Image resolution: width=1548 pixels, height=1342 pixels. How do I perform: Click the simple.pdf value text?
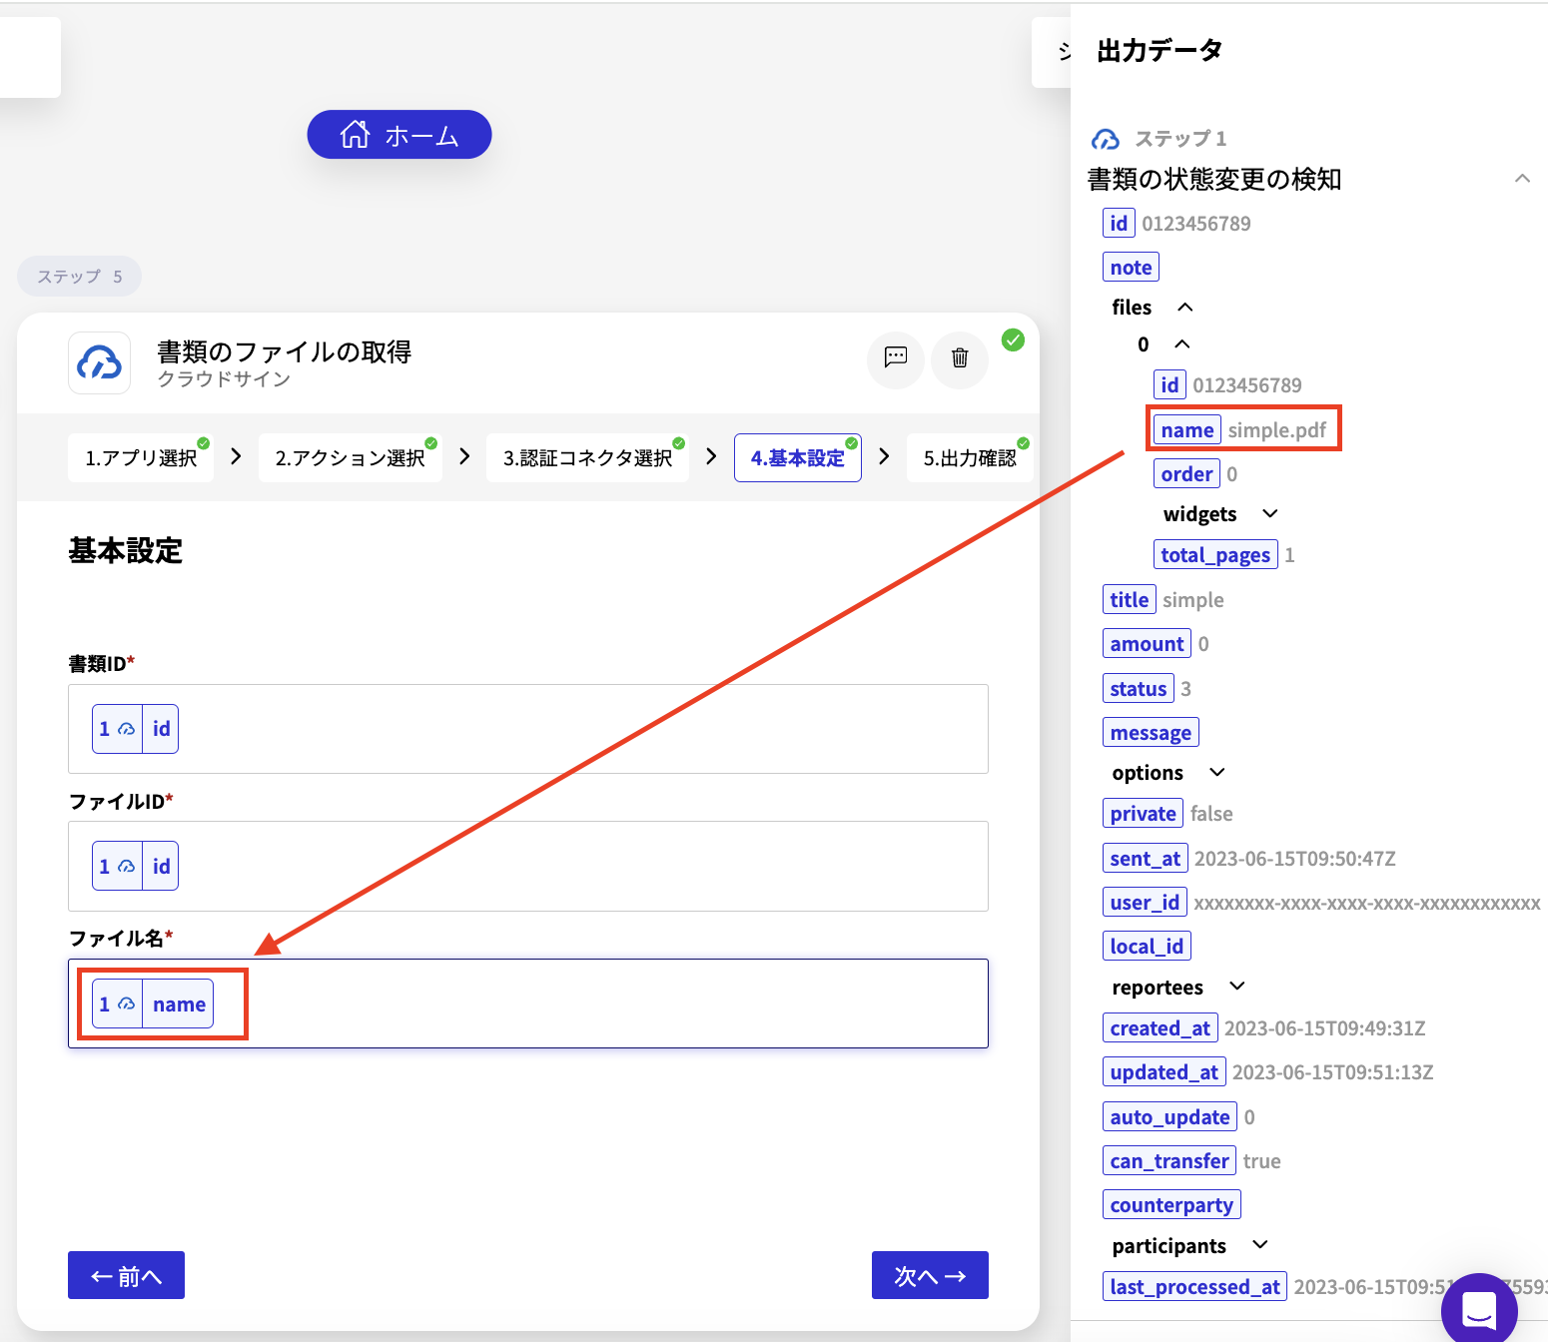pyautogui.click(x=1277, y=430)
